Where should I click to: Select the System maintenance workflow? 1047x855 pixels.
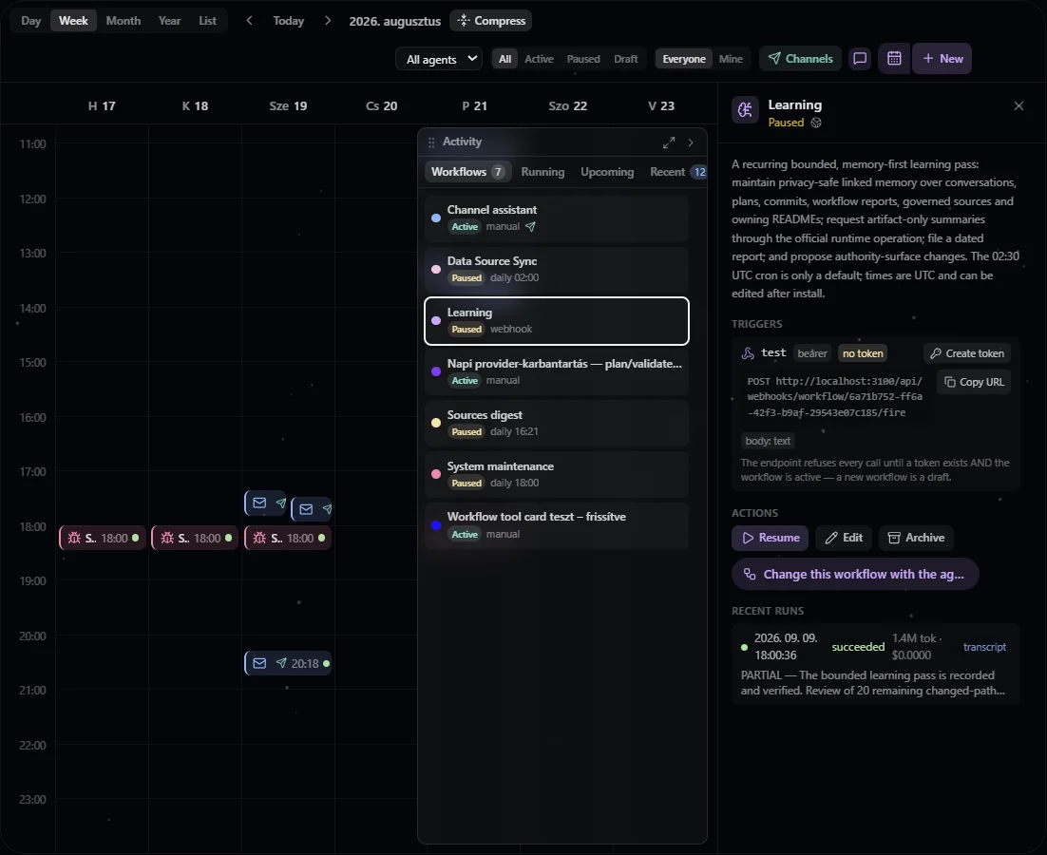point(556,475)
